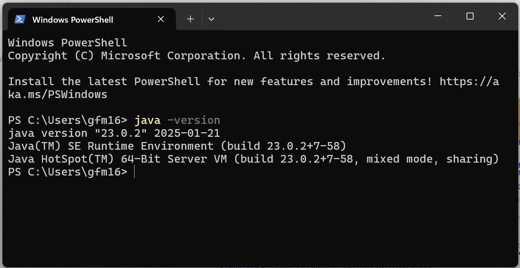This screenshot has height=268, width=520.
Task: Close the Windows PowerShell tab
Action: tap(161, 19)
